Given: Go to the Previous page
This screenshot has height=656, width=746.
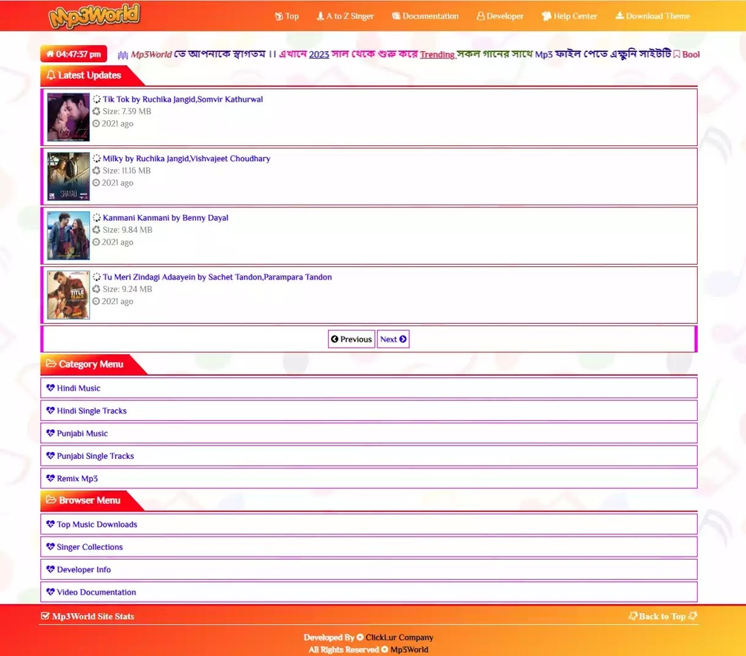Looking at the screenshot, I should 352,339.
